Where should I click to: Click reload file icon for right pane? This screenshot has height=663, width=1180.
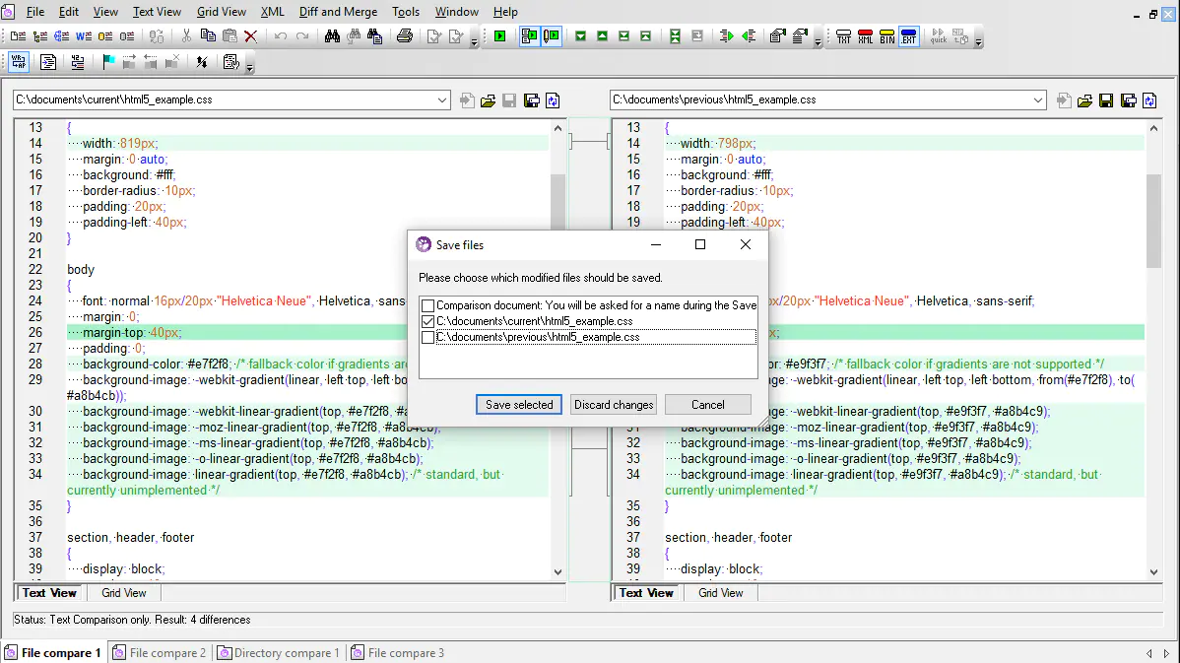pos(1149,100)
